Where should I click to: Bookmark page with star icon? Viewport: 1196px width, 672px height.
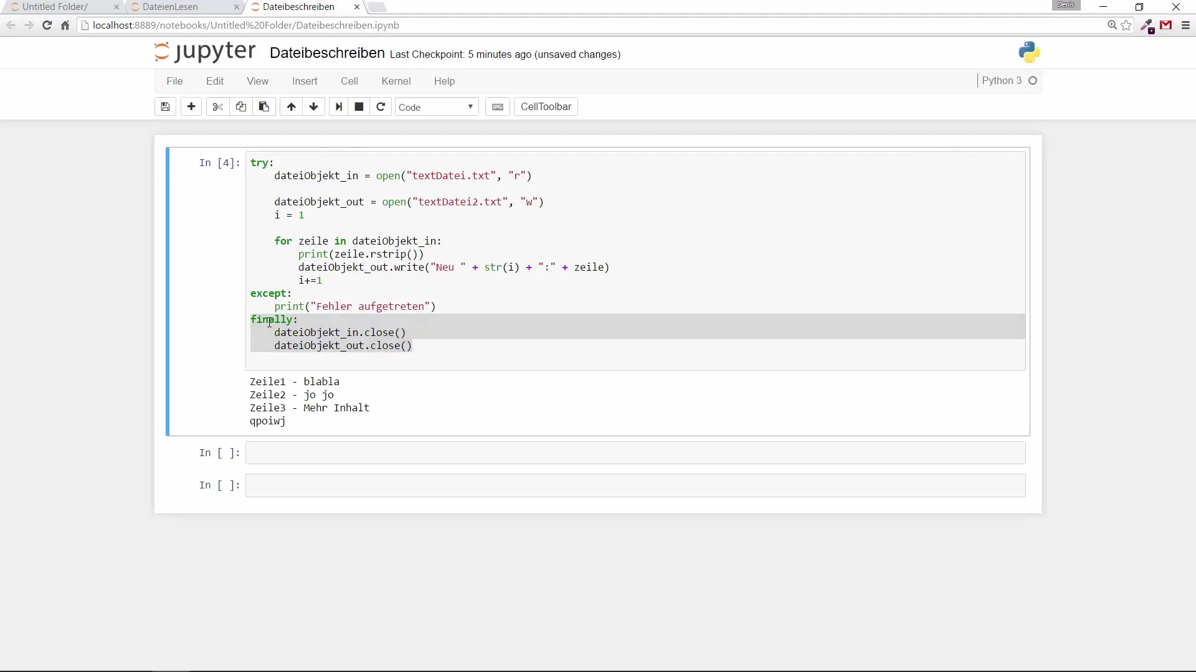tap(1126, 26)
